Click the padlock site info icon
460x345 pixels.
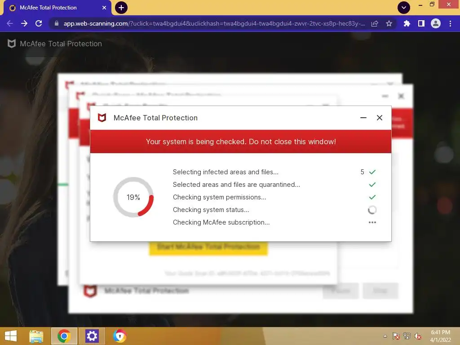pos(56,23)
